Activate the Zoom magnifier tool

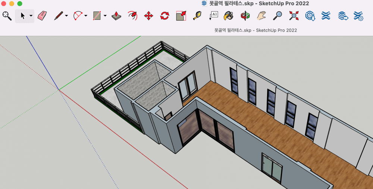point(278,16)
